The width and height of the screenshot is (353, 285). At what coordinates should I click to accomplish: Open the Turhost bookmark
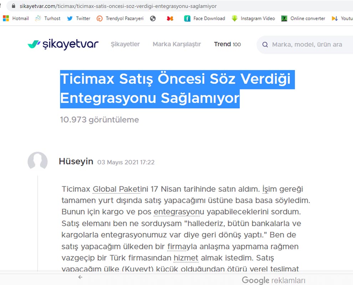coord(48,18)
